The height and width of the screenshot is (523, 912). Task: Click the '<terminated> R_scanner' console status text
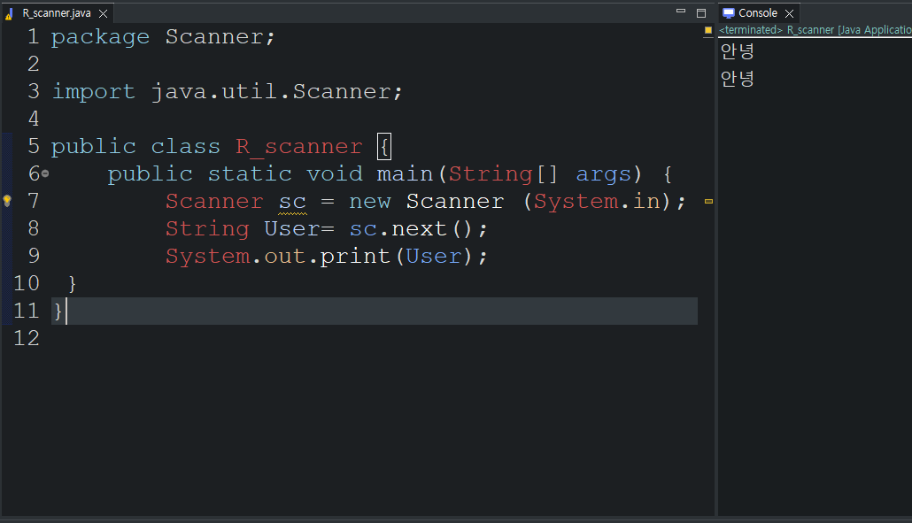pyautogui.click(x=815, y=29)
